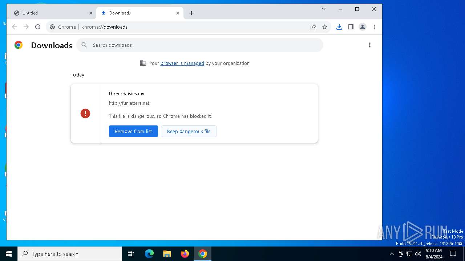The height and width of the screenshot is (261, 465).
Task: Click the managed organization building icon
Action: click(x=143, y=63)
